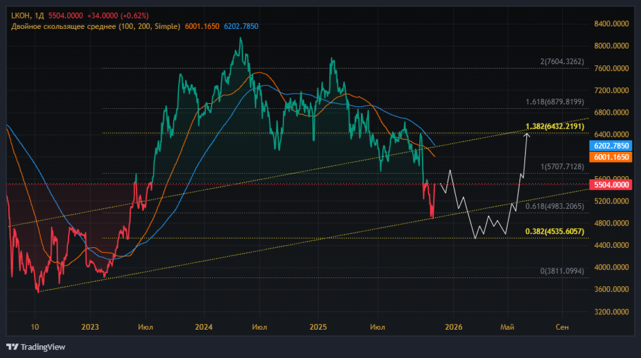641x358 pixels.
Task: Click the Май time axis label
Action: pos(507,327)
